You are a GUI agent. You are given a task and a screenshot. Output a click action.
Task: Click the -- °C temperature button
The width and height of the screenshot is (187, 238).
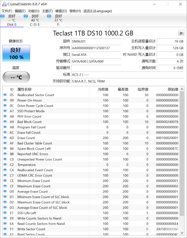click(16, 77)
